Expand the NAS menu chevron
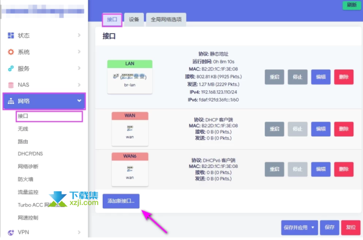 tap(79, 85)
